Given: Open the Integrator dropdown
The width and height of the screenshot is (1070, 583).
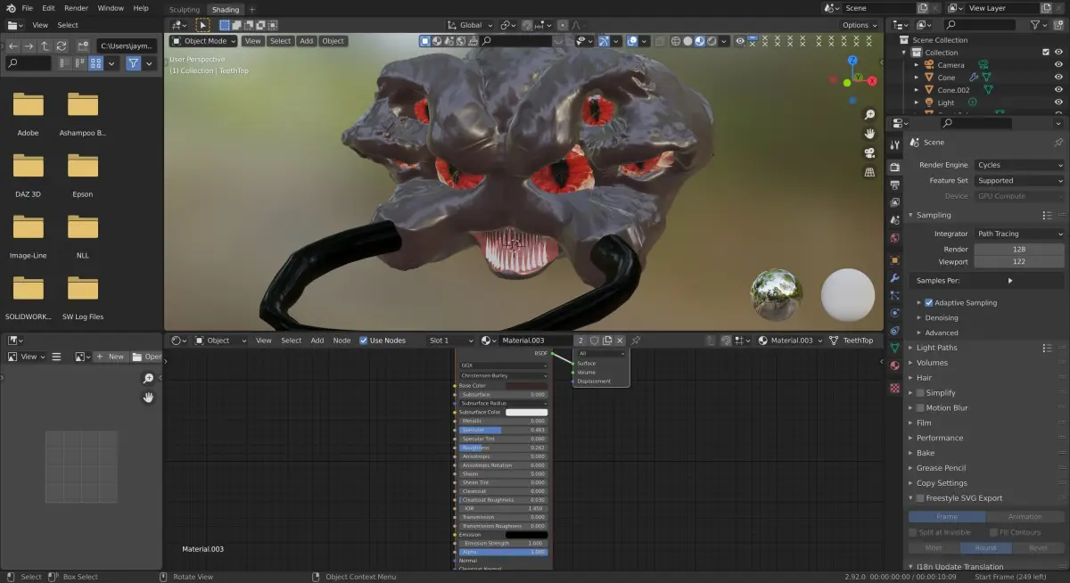Looking at the screenshot, I should pyautogui.click(x=1019, y=234).
